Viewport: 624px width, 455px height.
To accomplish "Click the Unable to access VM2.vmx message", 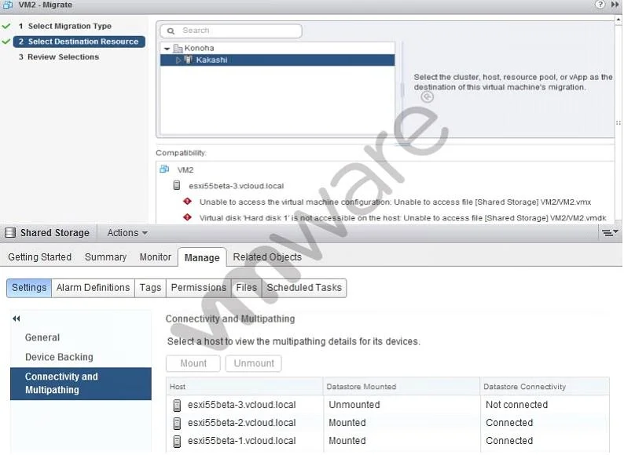I will pos(395,202).
